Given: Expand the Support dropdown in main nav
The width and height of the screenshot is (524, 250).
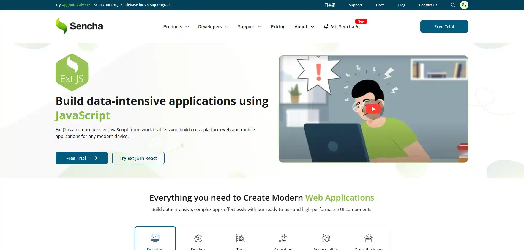Looking at the screenshot, I should click(250, 27).
